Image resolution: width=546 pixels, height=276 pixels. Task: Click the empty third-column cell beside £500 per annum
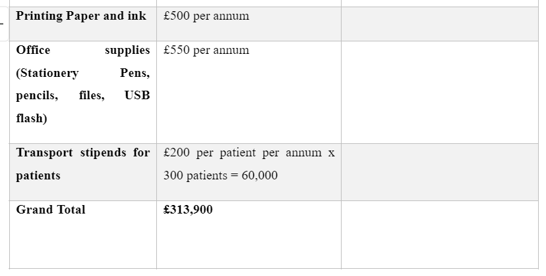440,24
